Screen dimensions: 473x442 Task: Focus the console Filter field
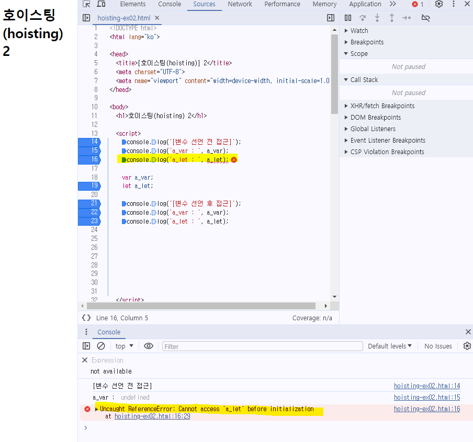pyautogui.click(x=263, y=346)
